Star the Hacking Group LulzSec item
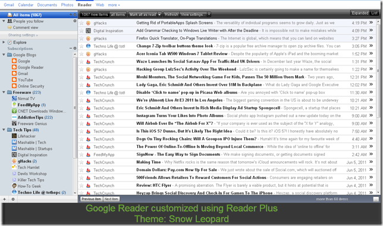383x226 pixels. (81, 70)
